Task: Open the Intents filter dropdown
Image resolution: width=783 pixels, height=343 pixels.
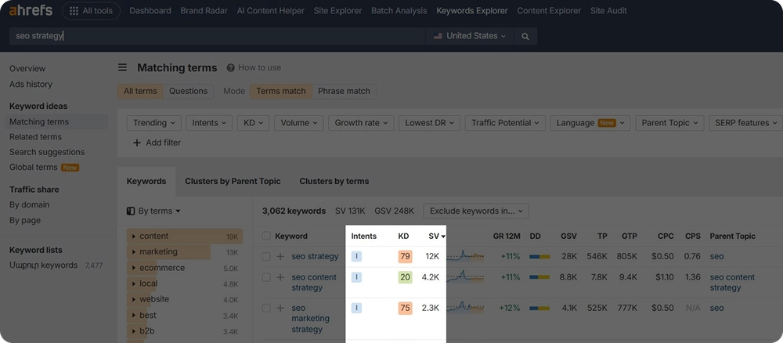Action: (x=209, y=123)
